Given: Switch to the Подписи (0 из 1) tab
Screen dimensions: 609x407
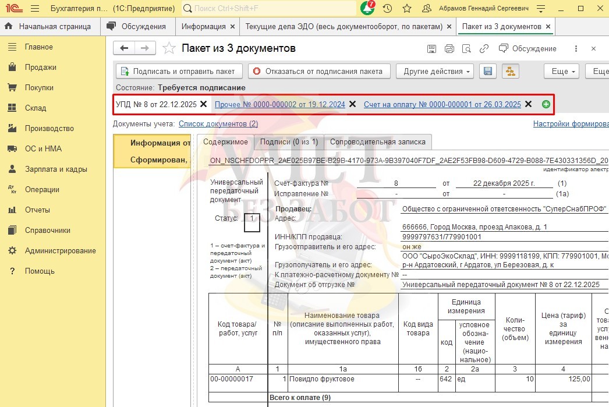Looking at the screenshot, I should pos(289,141).
